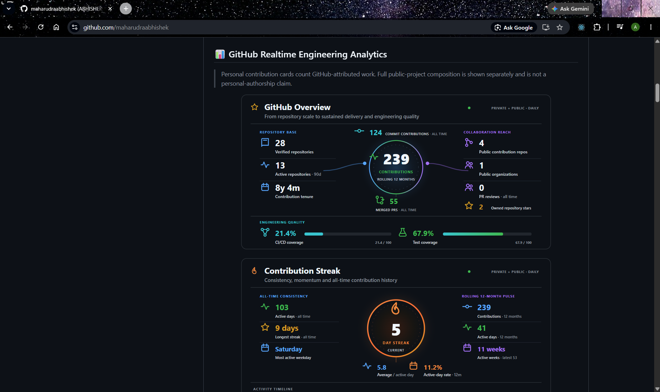Viewport: 660px width, 392px height.
Task: Go back to previous page
Action: click(x=10, y=27)
